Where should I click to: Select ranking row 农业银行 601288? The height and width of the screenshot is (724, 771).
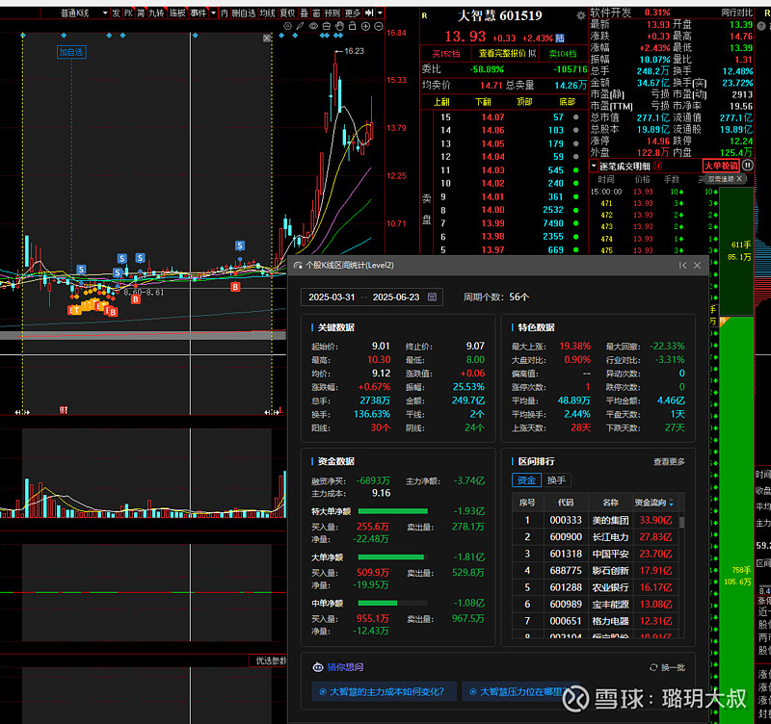(595, 587)
